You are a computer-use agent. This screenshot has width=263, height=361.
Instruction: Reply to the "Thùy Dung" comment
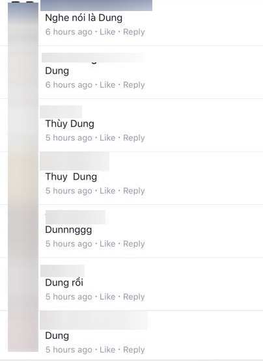coord(134,138)
